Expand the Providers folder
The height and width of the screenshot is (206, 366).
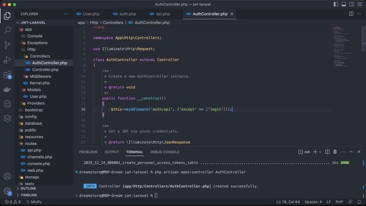tap(35, 103)
